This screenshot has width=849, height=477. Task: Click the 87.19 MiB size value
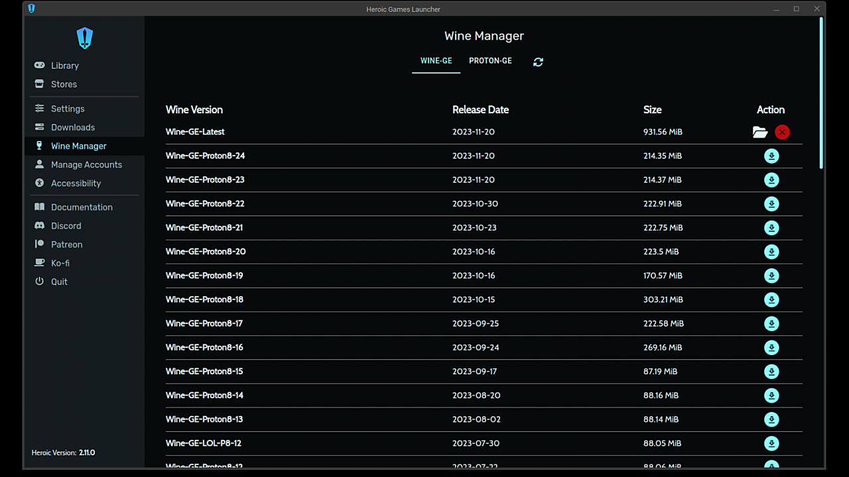point(660,372)
